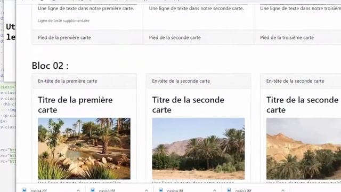Select the desert hills palm grove photo
Screen dimensions: 341x192
click(304, 149)
